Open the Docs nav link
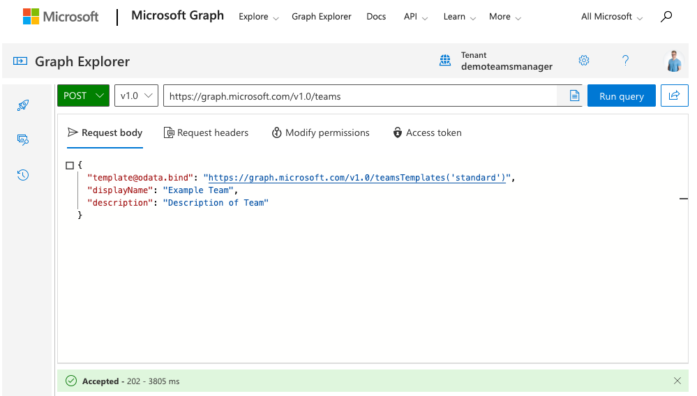697x396 pixels. (x=376, y=17)
